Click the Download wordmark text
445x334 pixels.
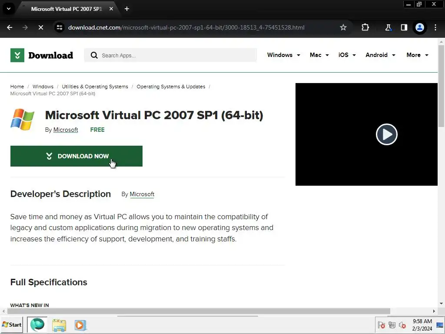(x=50, y=55)
